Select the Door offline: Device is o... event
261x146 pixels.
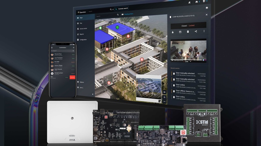point(189,92)
